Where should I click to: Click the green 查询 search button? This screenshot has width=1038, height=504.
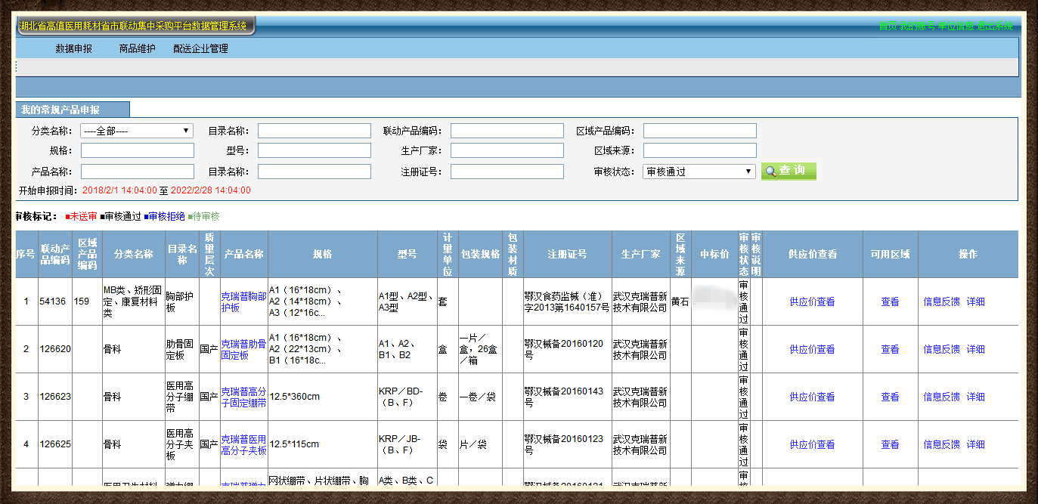click(789, 172)
